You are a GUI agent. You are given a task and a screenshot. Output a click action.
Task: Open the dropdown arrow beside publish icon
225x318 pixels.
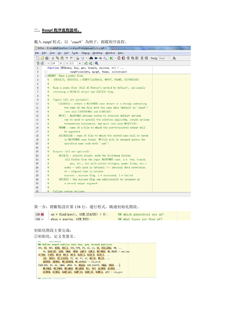(x=86, y=58)
